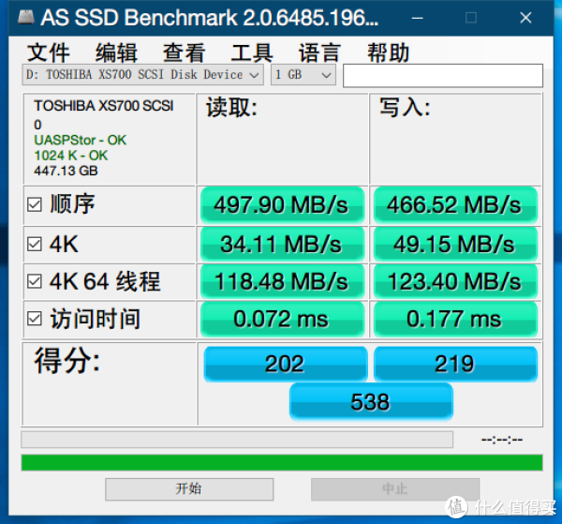Image resolution: width=562 pixels, height=524 pixels.
Task: Disable the 4K 64 线程 test checkbox
Action: pyautogui.click(x=35, y=281)
